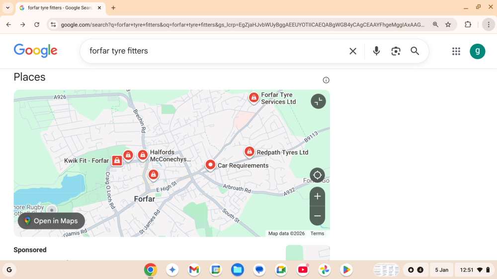This screenshot has width=497, height=279.
Task: Click the Google search text field
Action: pos(216,51)
